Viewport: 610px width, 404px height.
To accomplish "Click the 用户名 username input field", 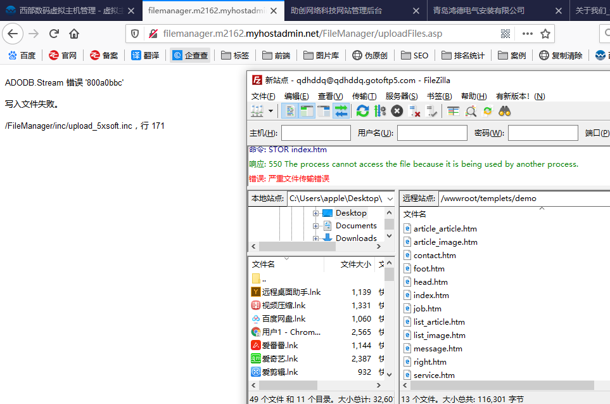I will (x=432, y=133).
